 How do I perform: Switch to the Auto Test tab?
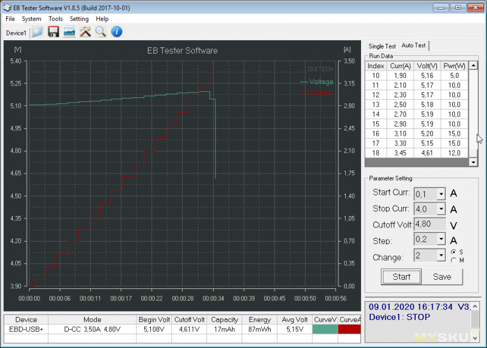(413, 46)
